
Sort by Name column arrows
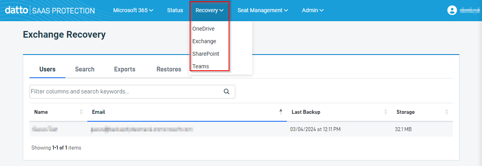pos(81,112)
